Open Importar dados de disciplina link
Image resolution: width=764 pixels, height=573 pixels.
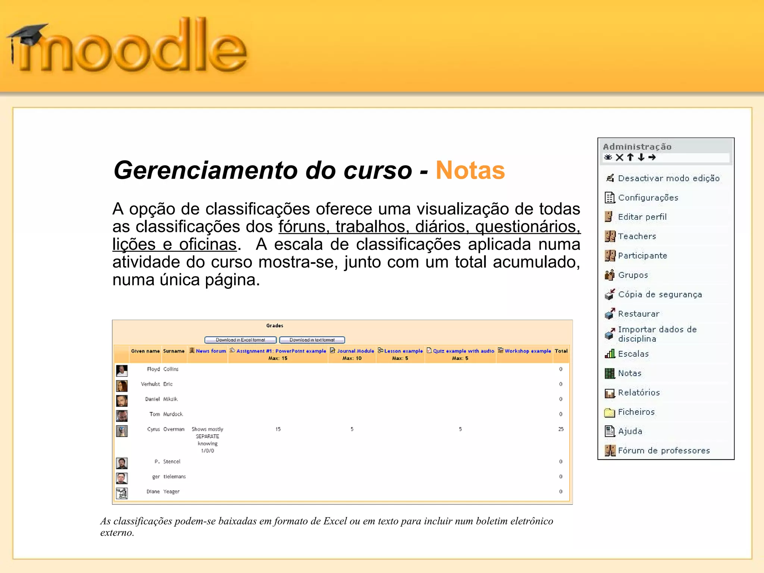[x=657, y=334]
